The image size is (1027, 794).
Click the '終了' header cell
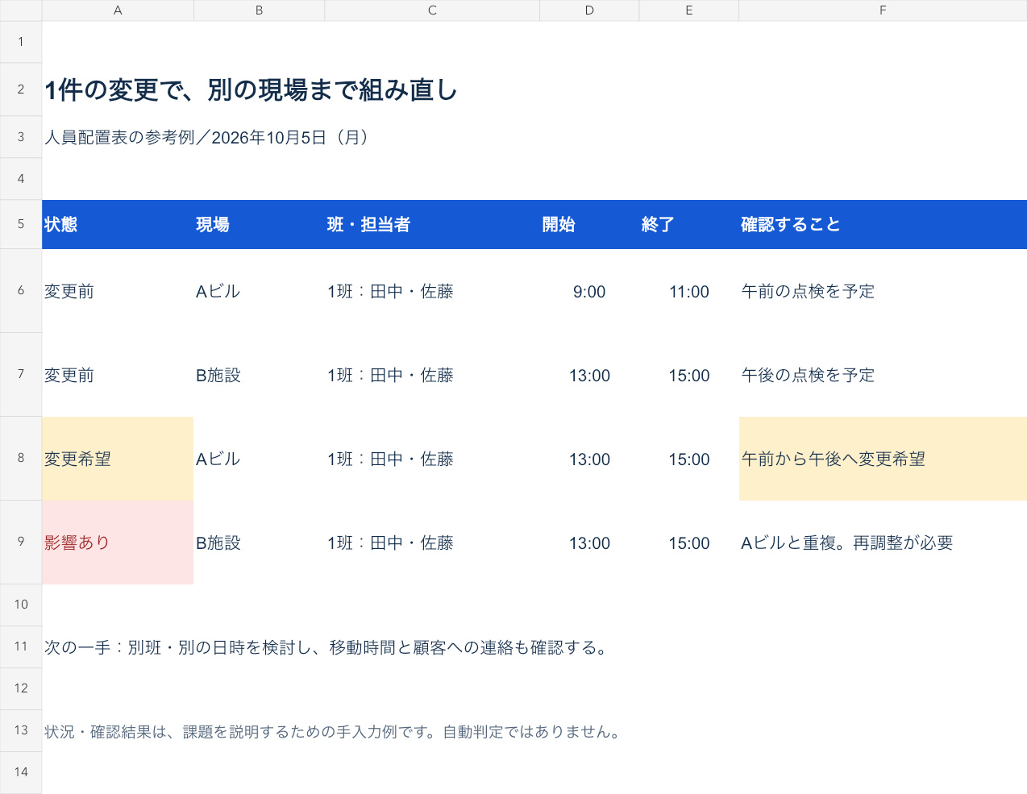[x=689, y=224]
